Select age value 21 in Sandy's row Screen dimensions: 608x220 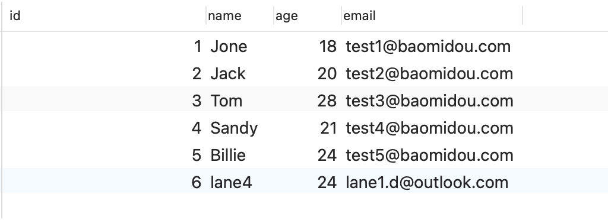(x=328, y=128)
